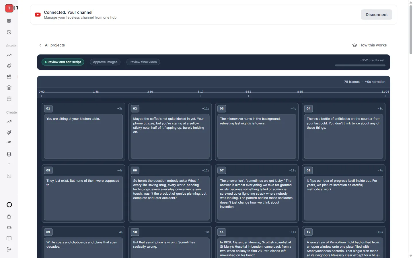Click the back chevron beside All projects

click(x=40, y=45)
